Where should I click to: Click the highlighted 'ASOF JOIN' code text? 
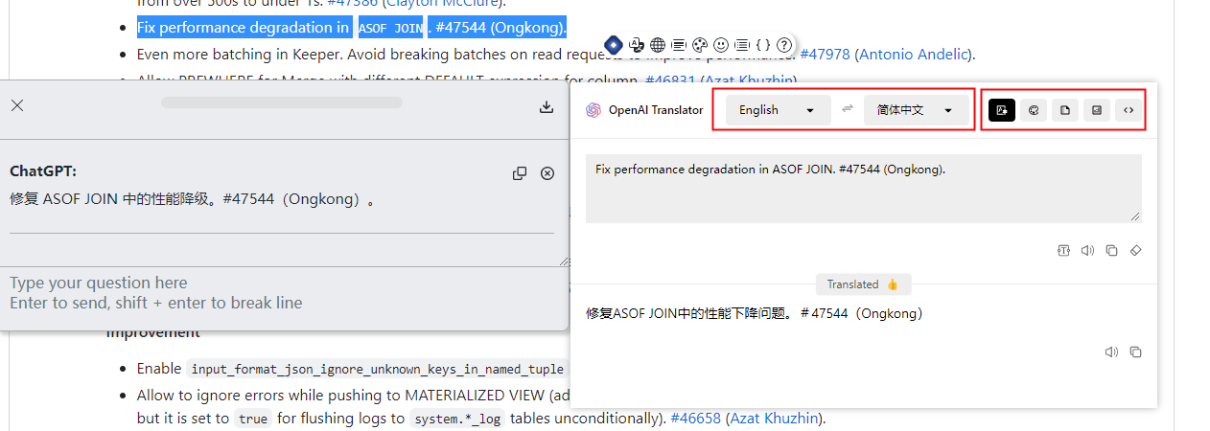[390, 28]
